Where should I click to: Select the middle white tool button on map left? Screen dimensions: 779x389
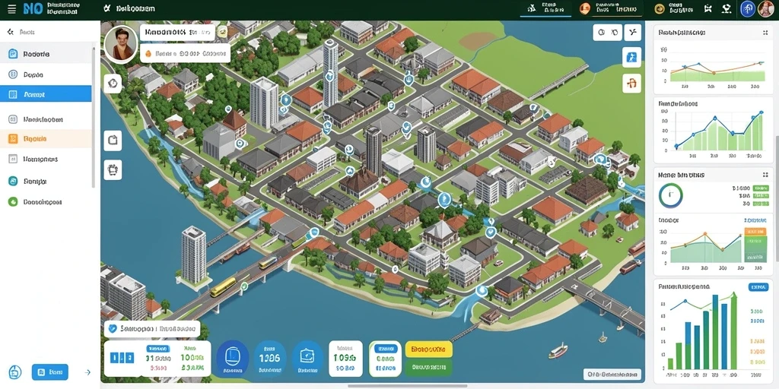113,141
